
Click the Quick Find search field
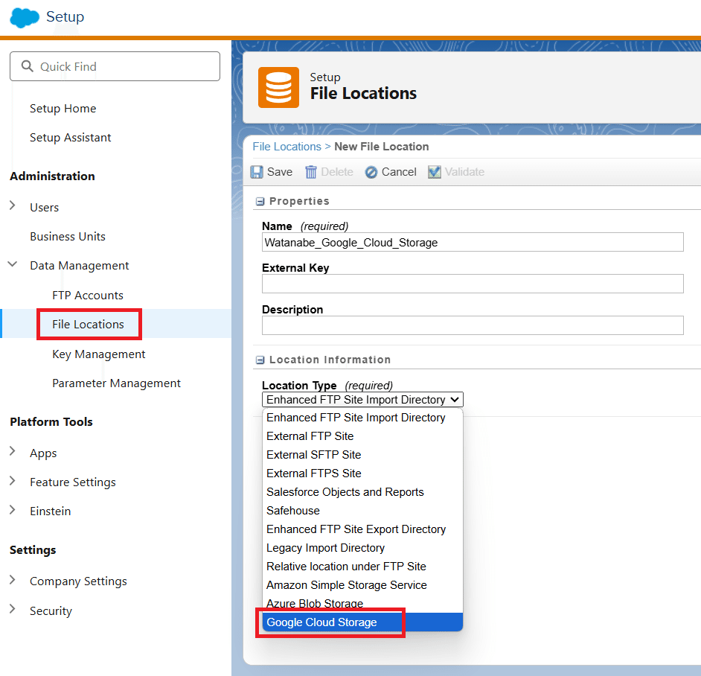click(x=115, y=66)
